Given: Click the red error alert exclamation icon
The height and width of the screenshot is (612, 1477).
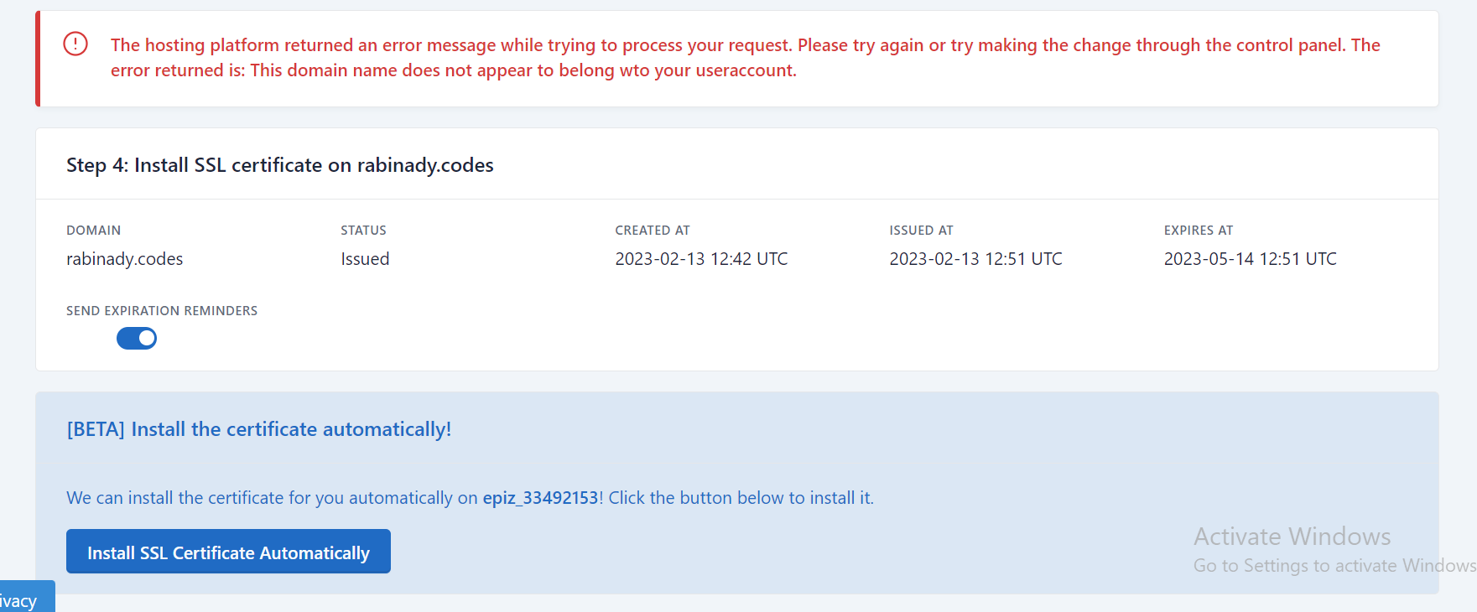Looking at the screenshot, I should click(x=75, y=44).
